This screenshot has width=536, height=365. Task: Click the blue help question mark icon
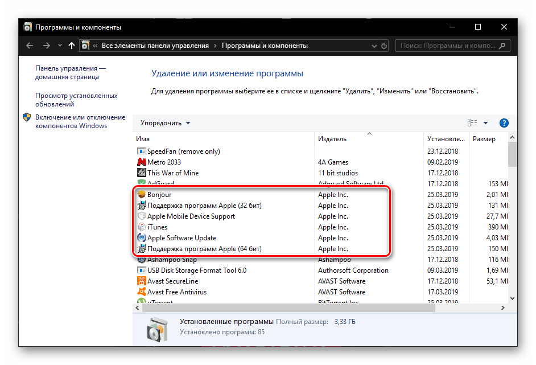504,123
